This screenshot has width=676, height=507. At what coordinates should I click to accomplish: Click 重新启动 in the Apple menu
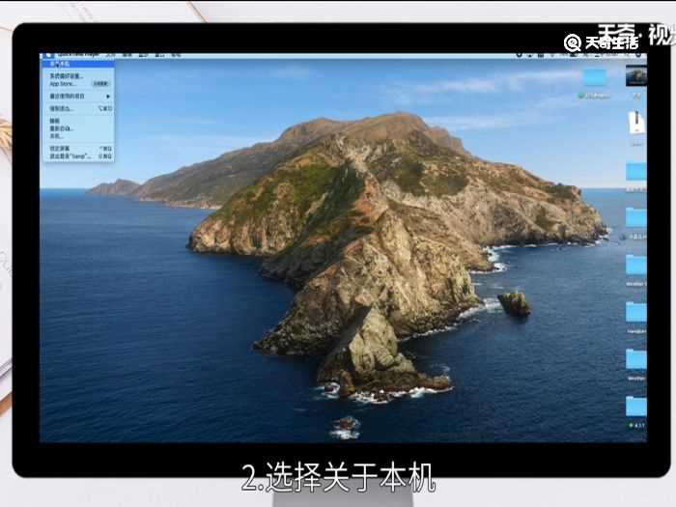62,128
